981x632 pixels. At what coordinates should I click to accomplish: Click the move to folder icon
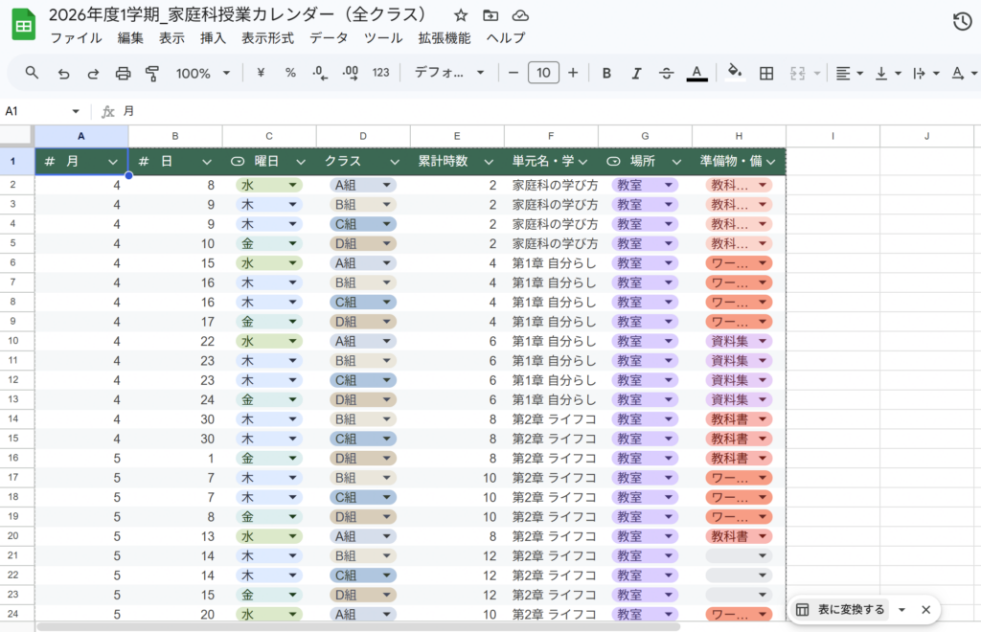490,16
